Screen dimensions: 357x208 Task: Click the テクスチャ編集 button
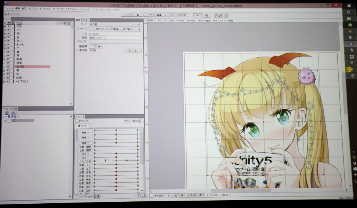coord(154,15)
